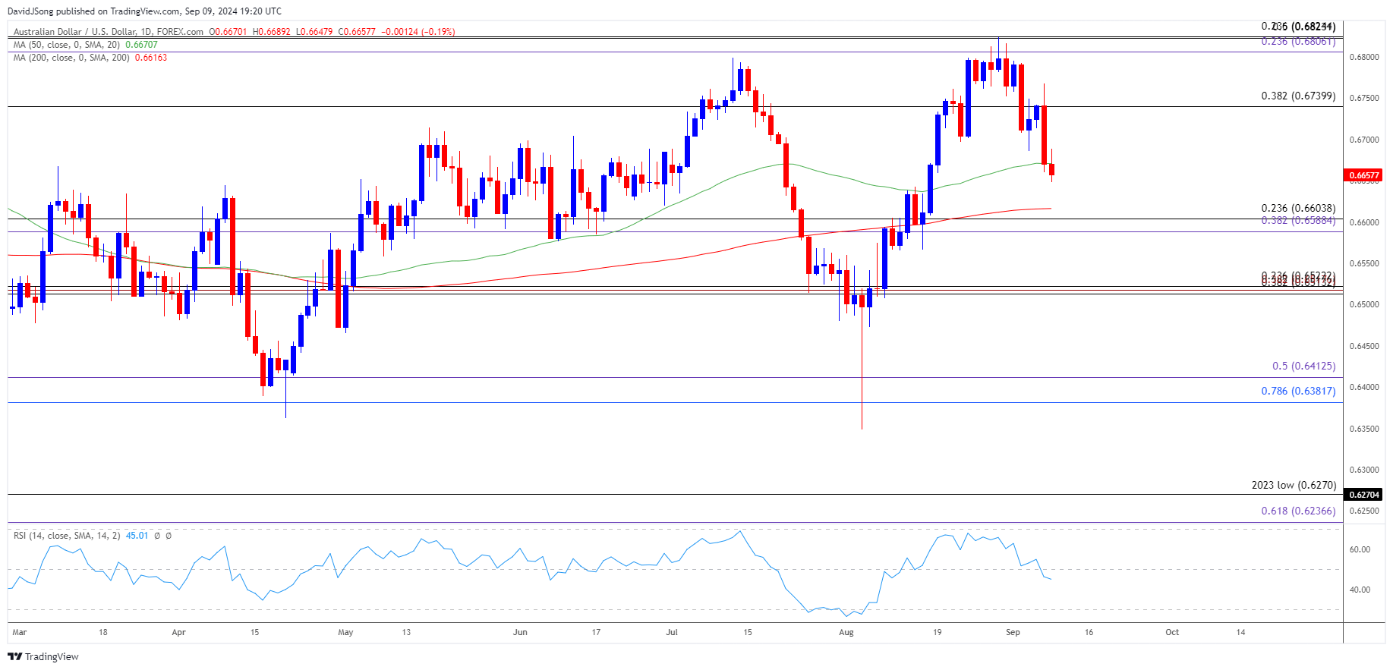The height and width of the screenshot is (670, 1393).
Task: Click the RSI value 45.01
Action: pyautogui.click(x=137, y=536)
